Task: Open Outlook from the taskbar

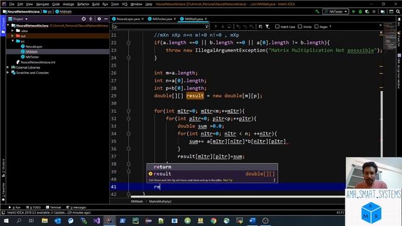Action: point(58,220)
